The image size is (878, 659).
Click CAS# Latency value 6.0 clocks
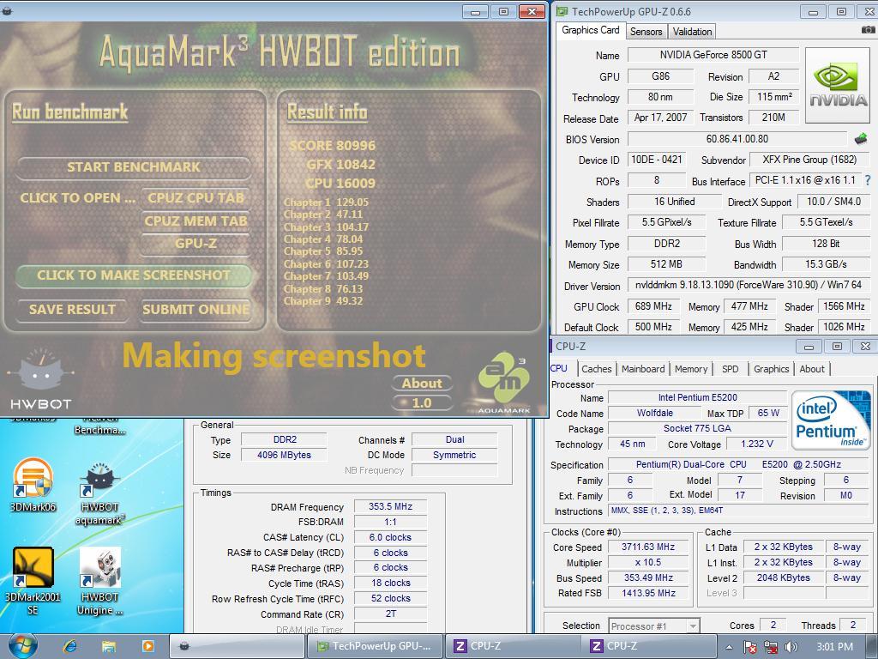[390, 537]
